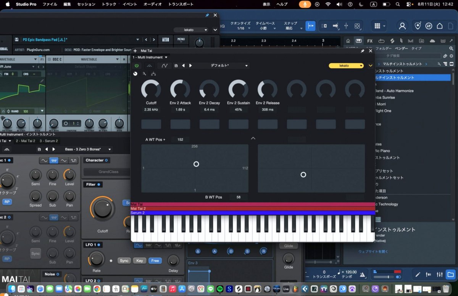
Task: Toggle the Multi Instrument power button
Action: [136, 66]
